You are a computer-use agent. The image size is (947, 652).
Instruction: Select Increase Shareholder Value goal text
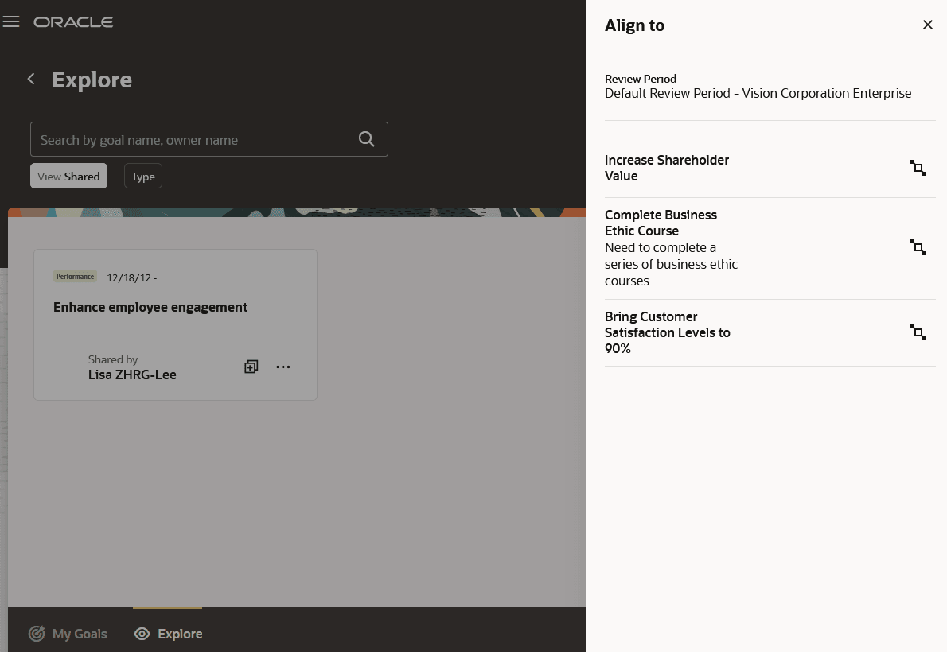pos(667,168)
